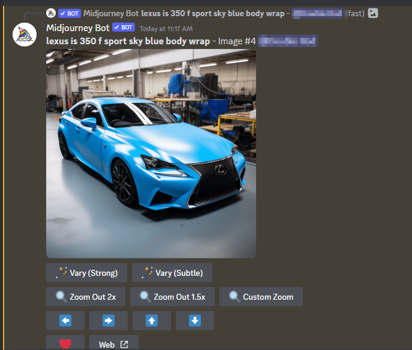
Task: Favorite the image with the red heart
Action: tap(65, 344)
